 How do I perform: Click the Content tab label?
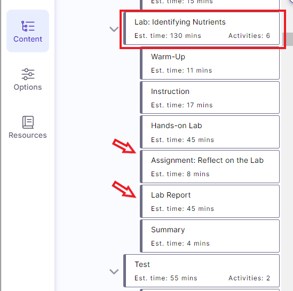(x=28, y=39)
